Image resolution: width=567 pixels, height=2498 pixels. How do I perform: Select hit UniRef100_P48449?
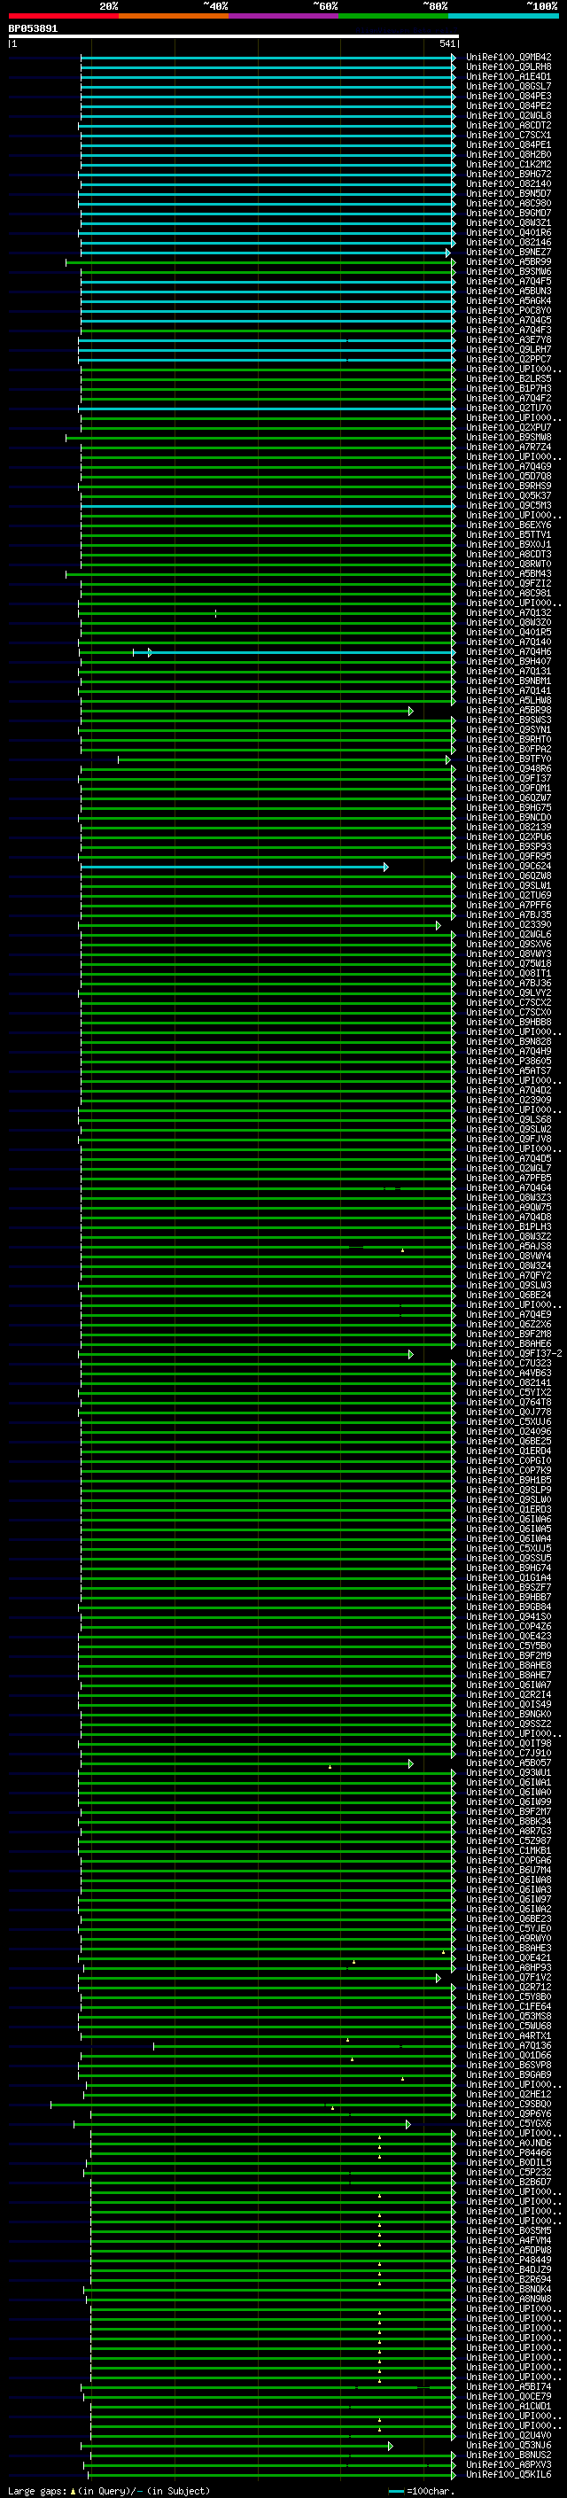point(508,2261)
